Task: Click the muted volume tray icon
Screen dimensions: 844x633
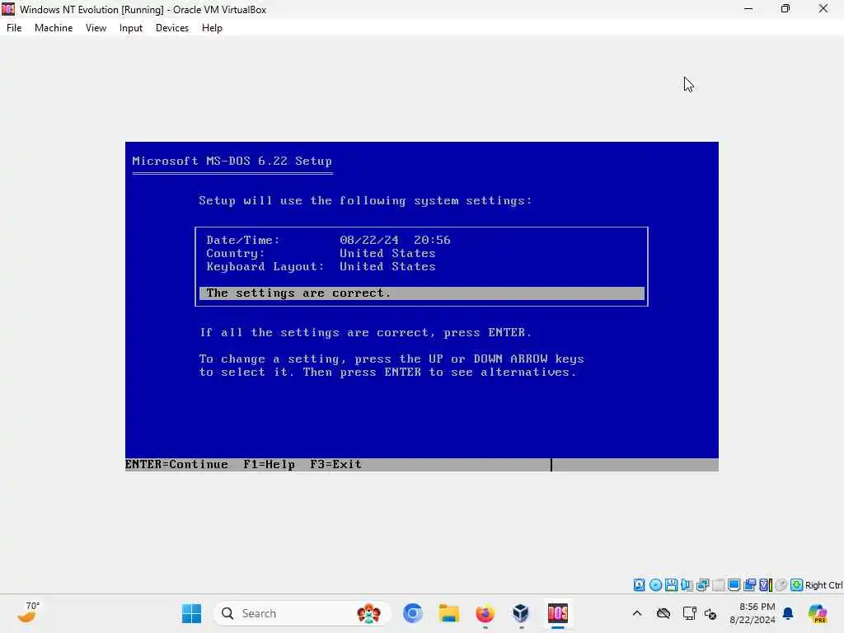Action: (x=710, y=613)
